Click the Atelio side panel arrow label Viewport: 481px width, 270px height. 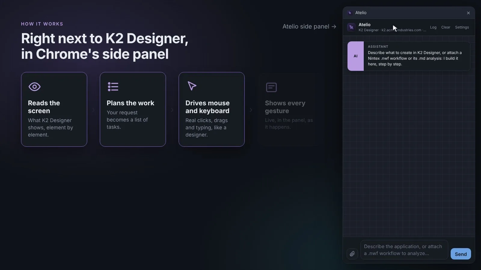tap(309, 26)
